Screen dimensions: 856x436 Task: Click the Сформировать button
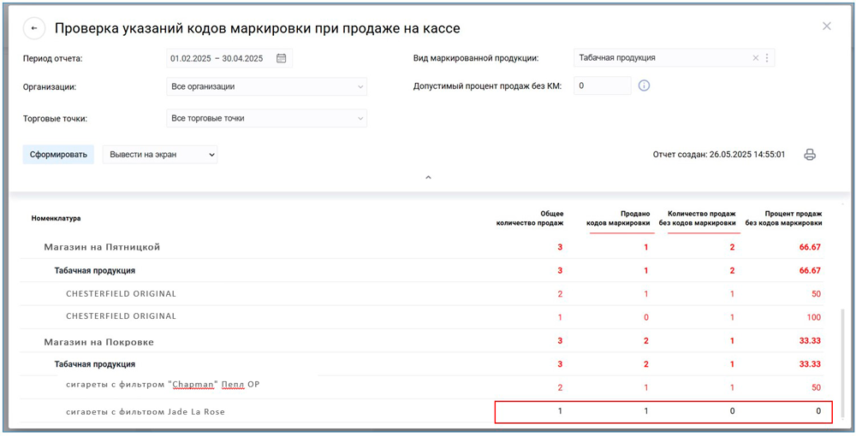[x=58, y=155]
